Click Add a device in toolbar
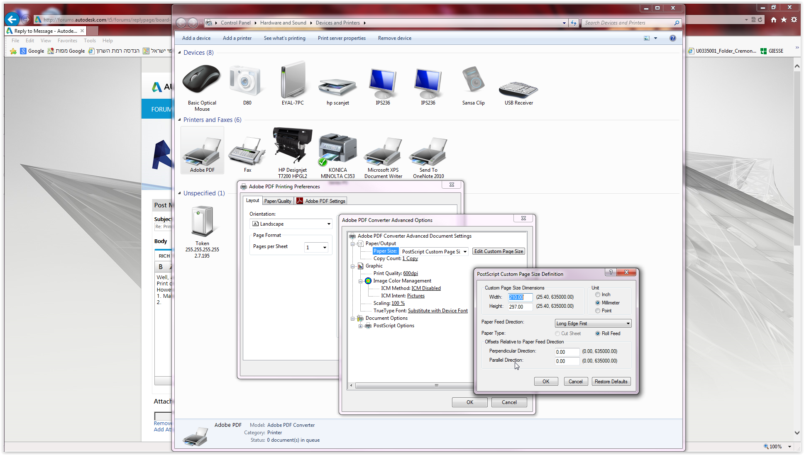 (196, 38)
